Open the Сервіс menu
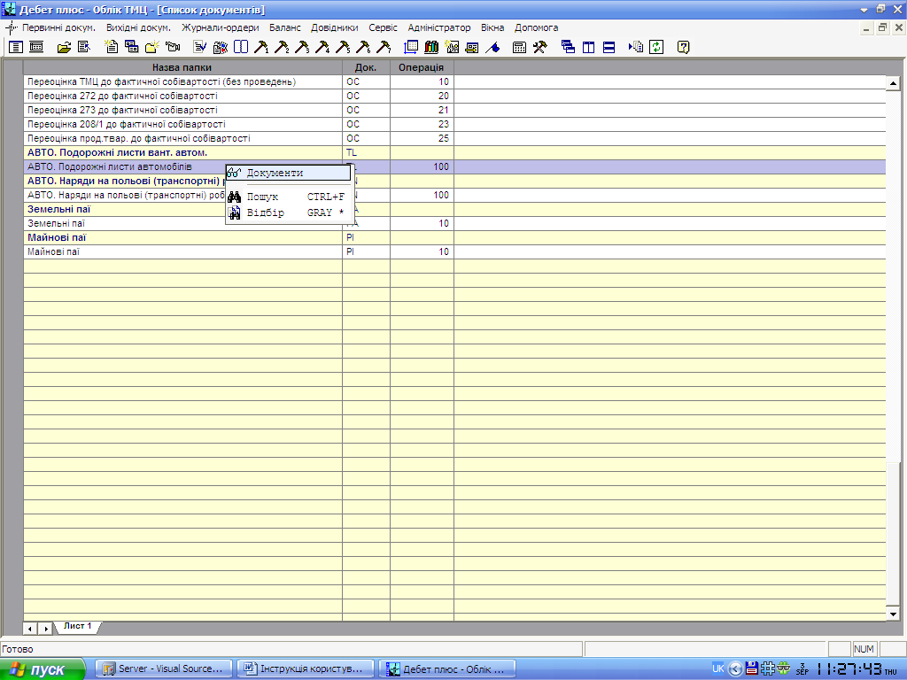Viewport: 907px width, 680px height. [383, 27]
